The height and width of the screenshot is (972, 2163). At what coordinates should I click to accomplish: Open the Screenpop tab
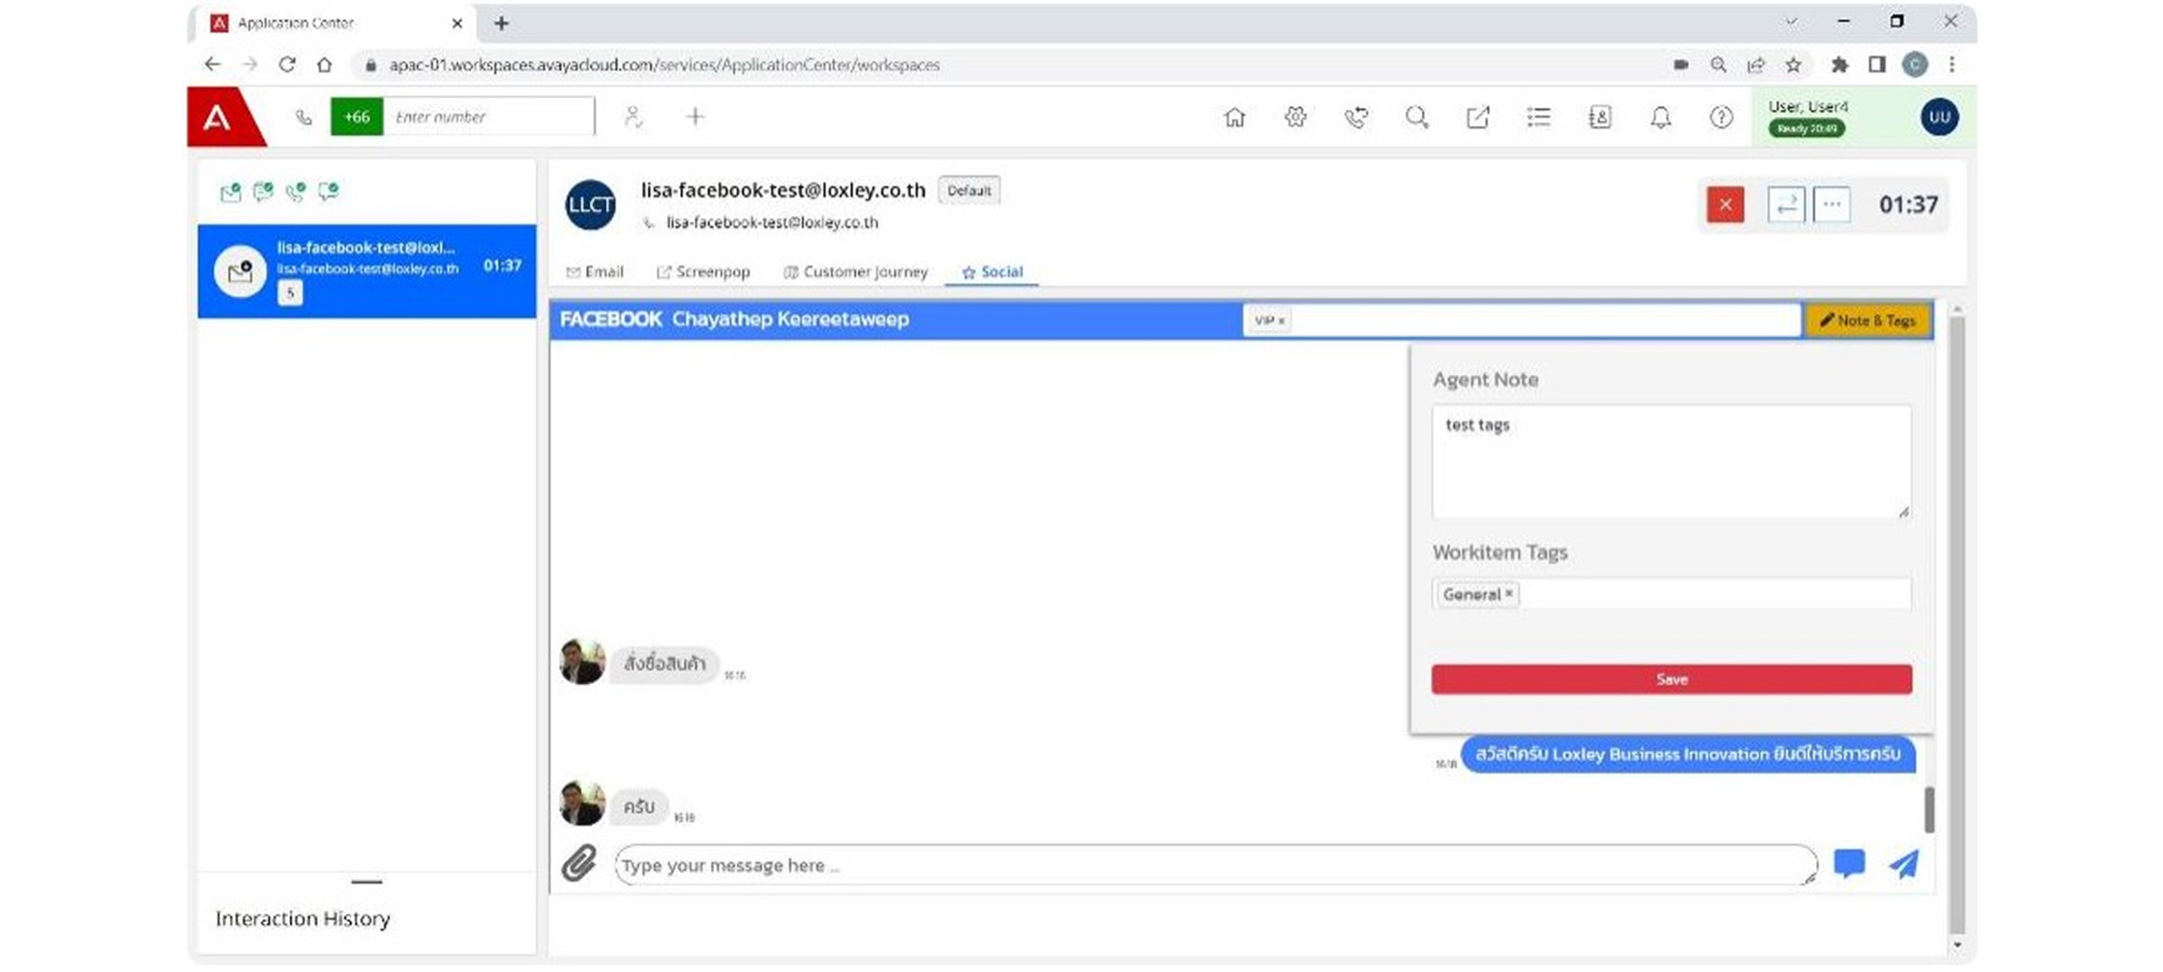[704, 272]
